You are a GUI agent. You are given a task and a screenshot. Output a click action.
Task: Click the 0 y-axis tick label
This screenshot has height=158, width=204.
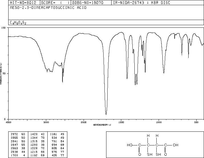coord(5,119)
